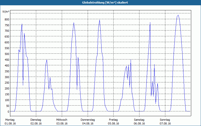
Task: Click the W/m² unit label
Action: pyautogui.click(x=6, y=12)
